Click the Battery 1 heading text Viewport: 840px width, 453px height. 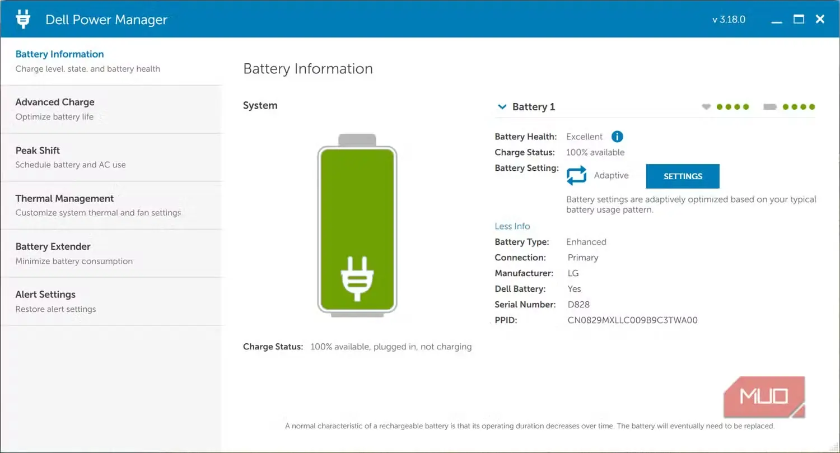(534, 107)
